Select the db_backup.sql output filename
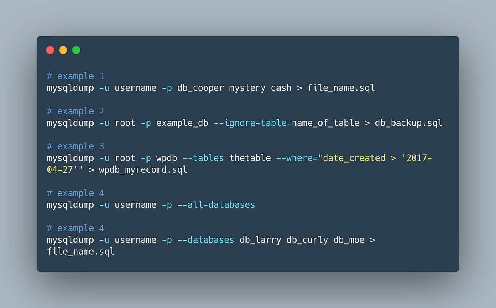This screenshot has width=496, height=308. (408, 123)
